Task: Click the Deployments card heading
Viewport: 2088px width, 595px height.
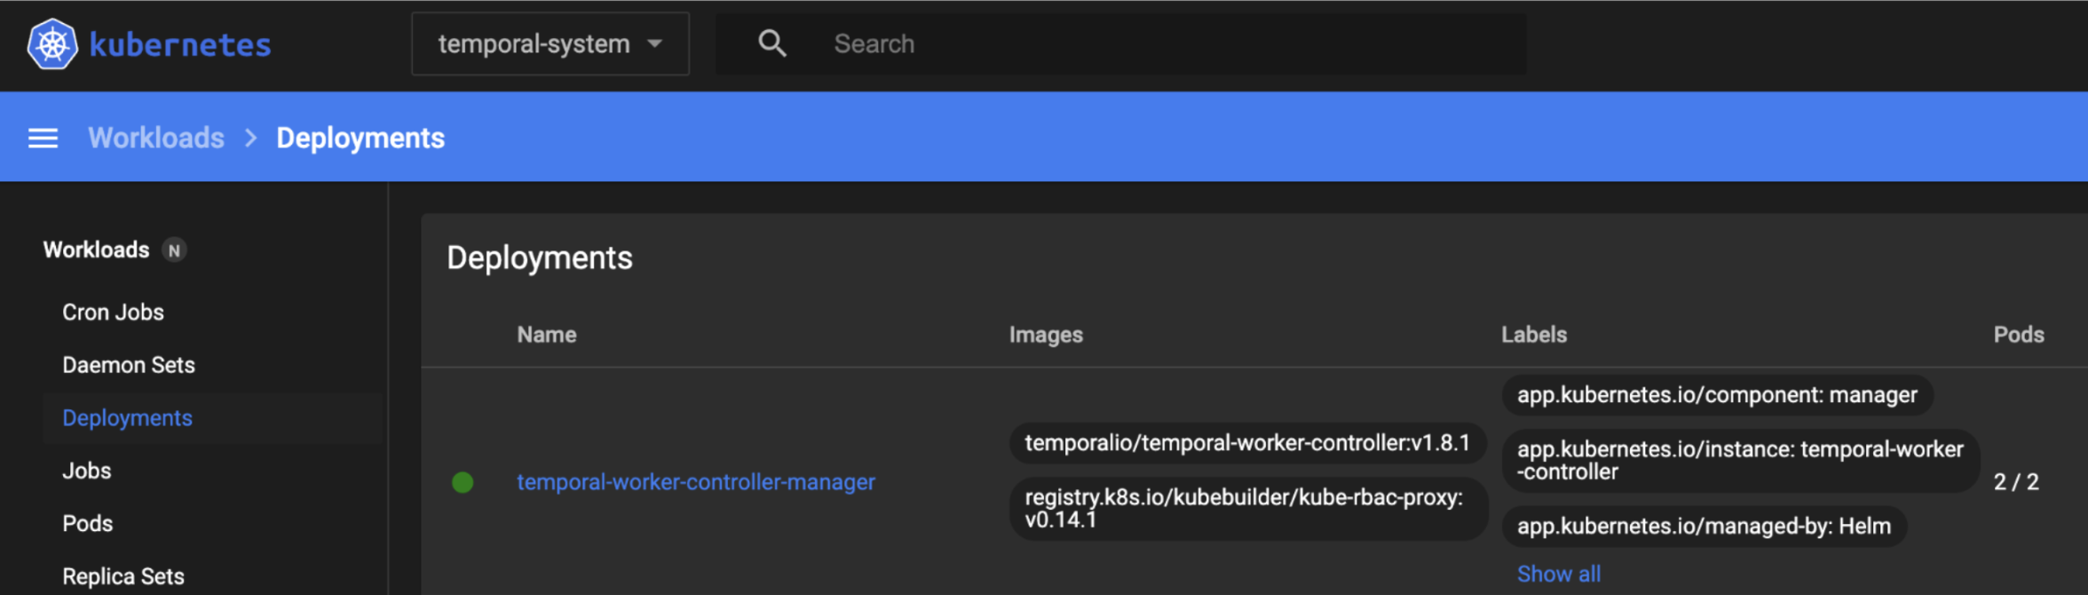Action: (x=540, y=258)
